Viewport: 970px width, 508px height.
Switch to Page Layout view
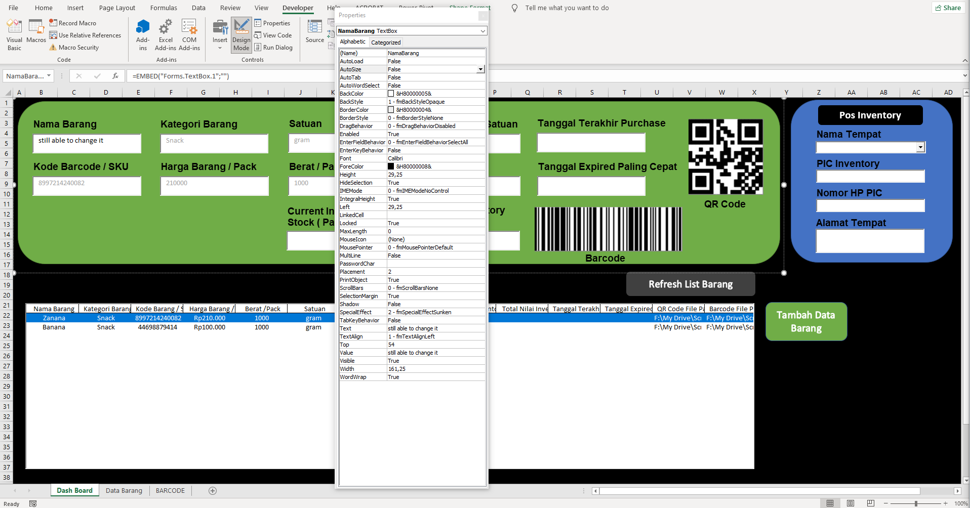851,503
